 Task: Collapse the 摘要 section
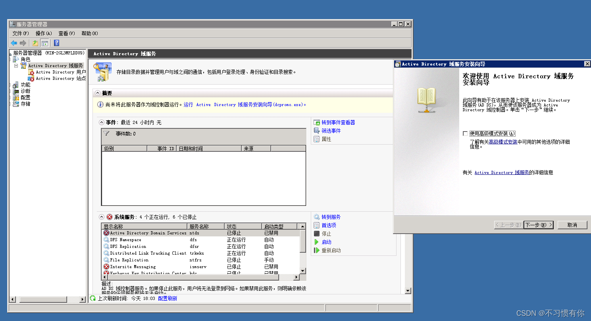98,92
